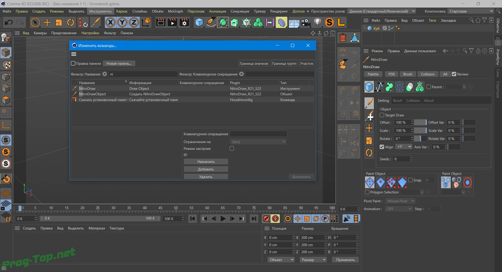
Task: Select the NitroDraw spline mode icon
Action: pos(379,86)
